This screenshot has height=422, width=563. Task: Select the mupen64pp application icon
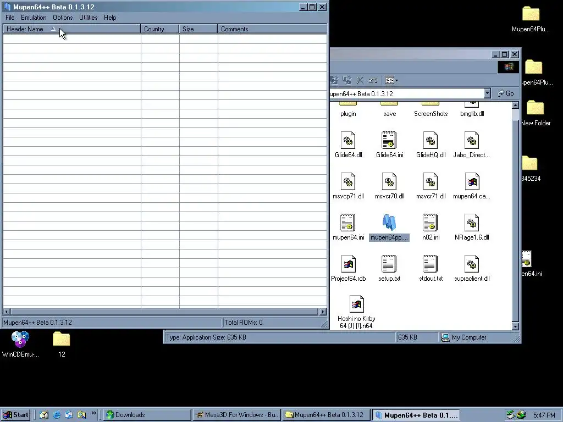coord(389,223)
